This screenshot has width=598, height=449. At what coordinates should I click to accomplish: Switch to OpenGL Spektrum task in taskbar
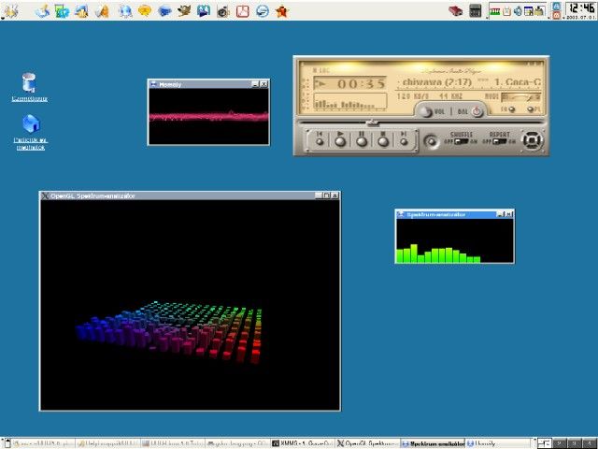point(368,443)
